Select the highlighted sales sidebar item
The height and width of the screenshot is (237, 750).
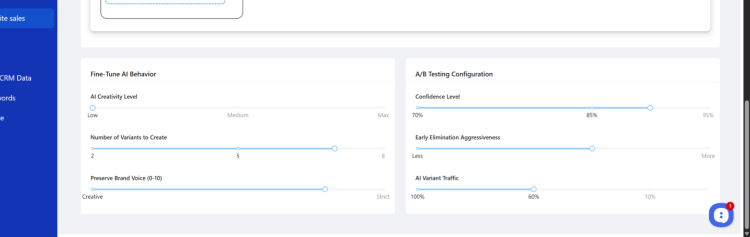click(x=21, y=18)
